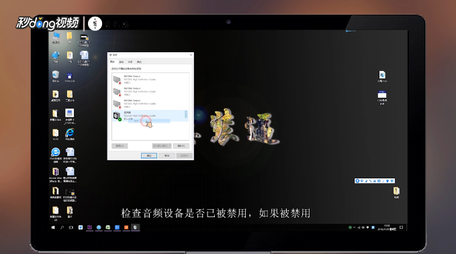Click the Sound dialog taskbar button

coord(135,228)
